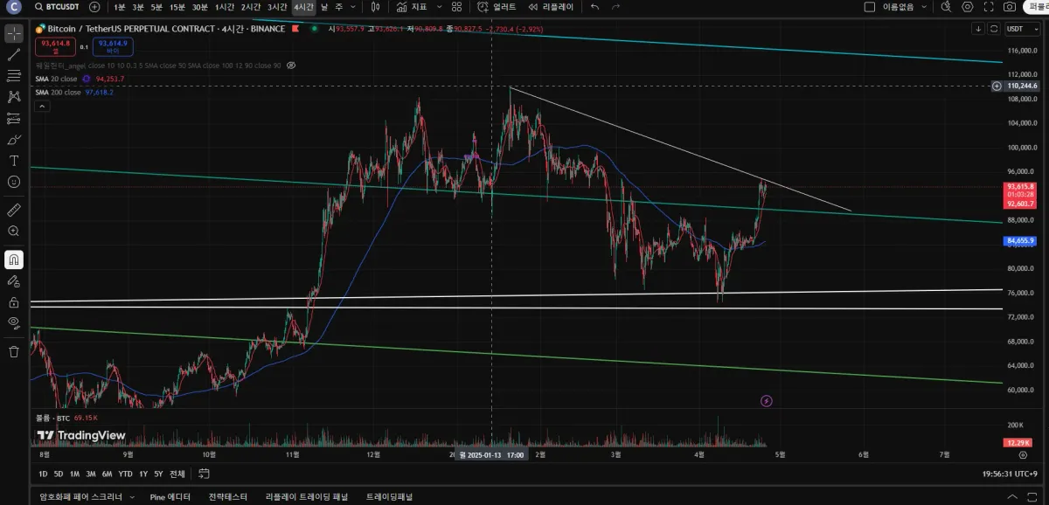Select the crosshair cursor tool
The height and width of the screenshot is (505, 1049).
[x=14, y=34]
